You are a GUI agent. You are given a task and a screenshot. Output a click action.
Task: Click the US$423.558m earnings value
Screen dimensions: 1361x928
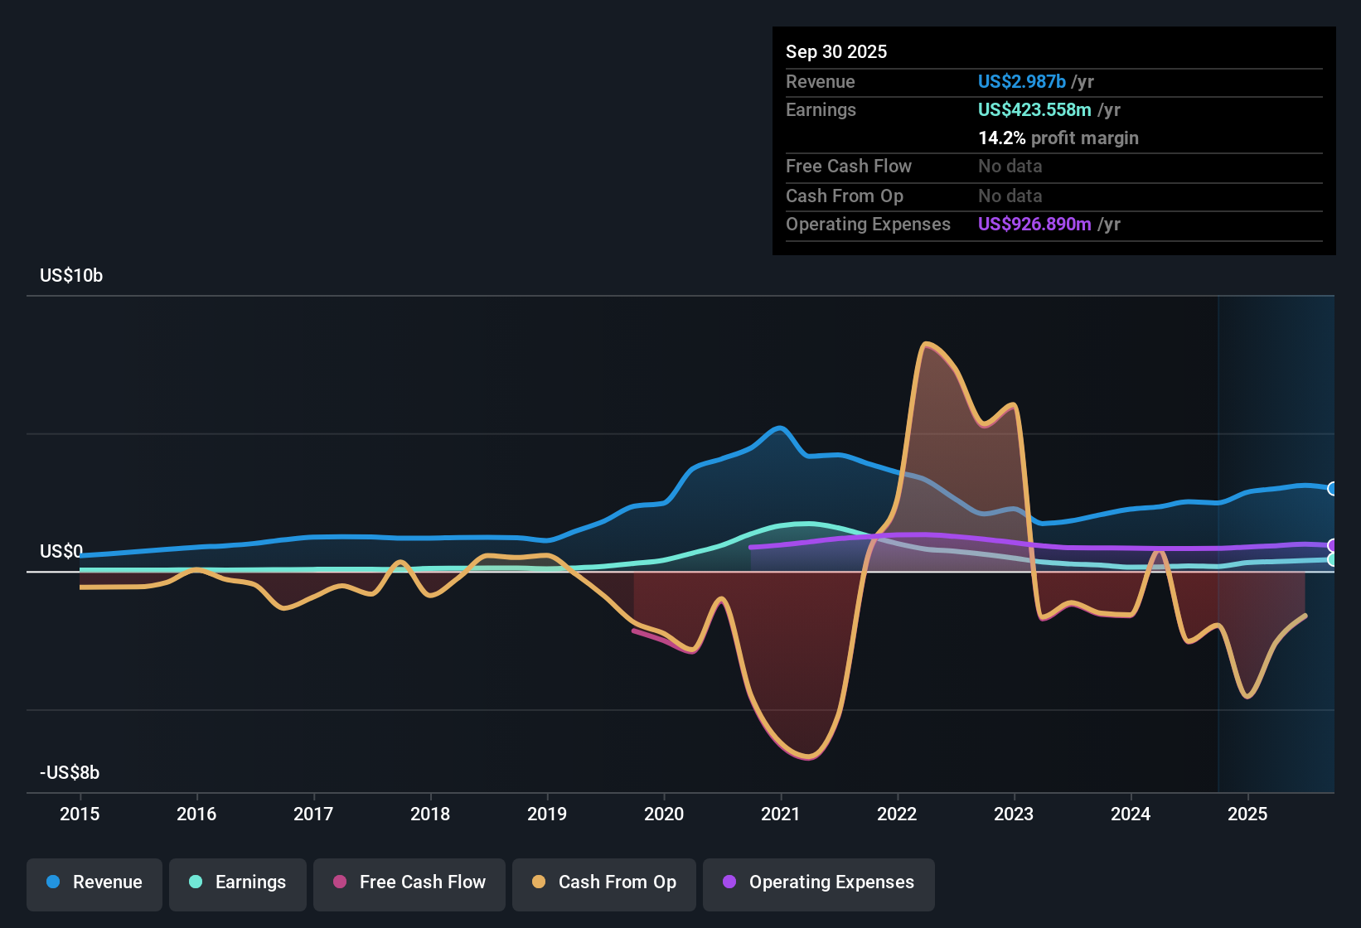1034,110
